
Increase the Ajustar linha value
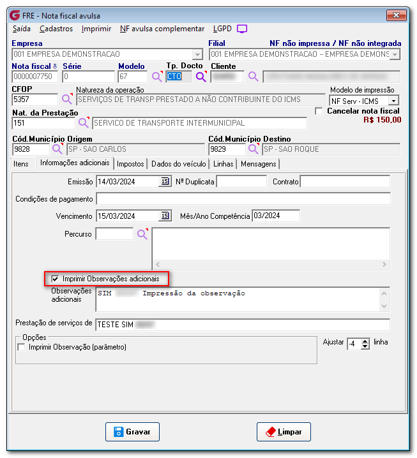[365, 341]
